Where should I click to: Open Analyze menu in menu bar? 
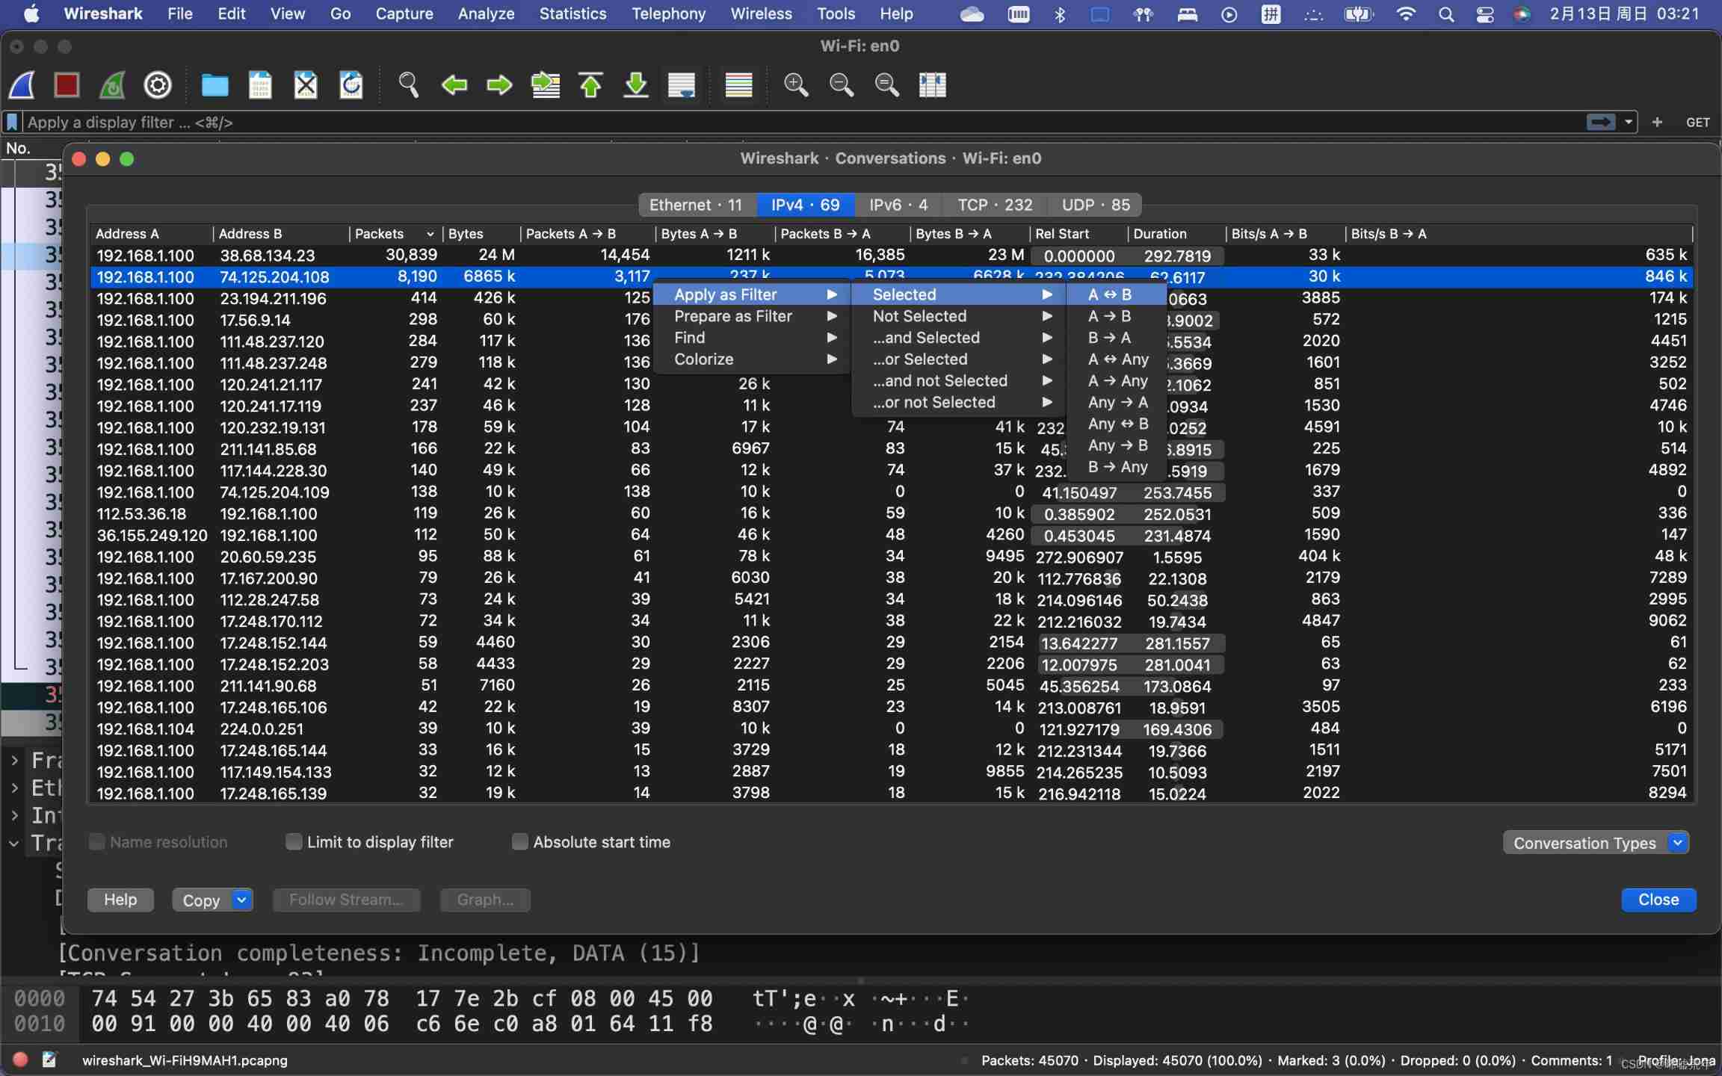(x=486, y=14)
